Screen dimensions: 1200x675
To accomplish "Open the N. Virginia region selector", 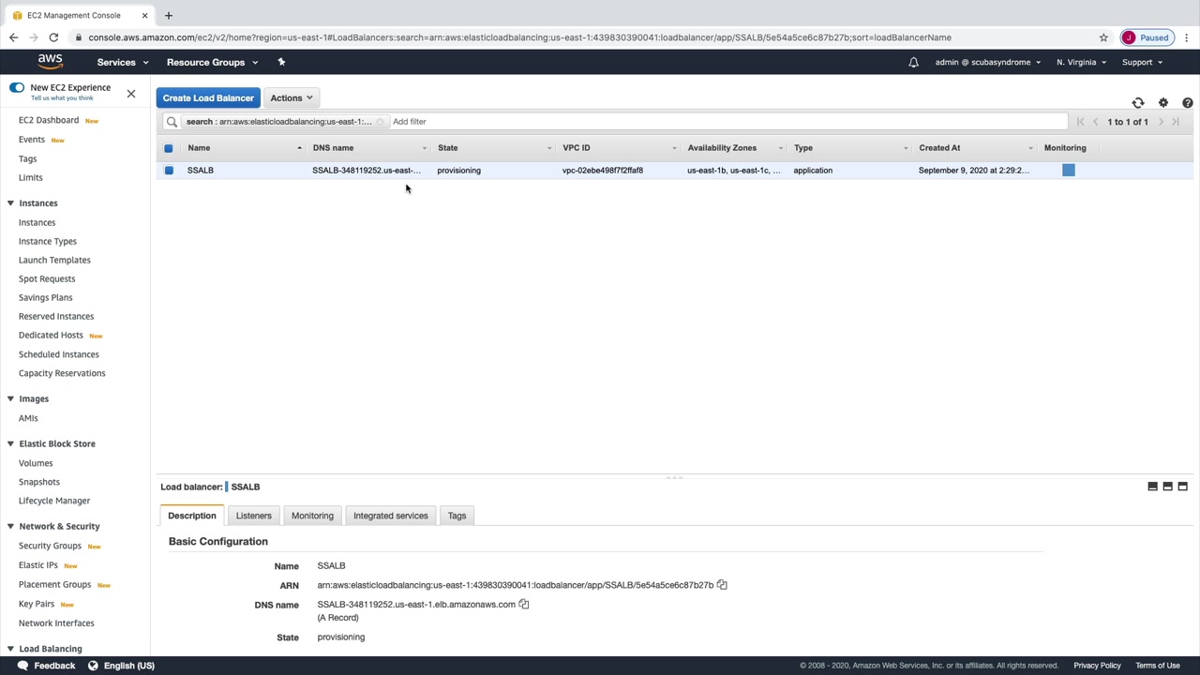I will 1081,63.
